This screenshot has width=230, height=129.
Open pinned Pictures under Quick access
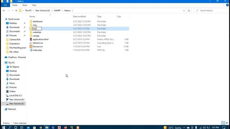coord(13,35)
